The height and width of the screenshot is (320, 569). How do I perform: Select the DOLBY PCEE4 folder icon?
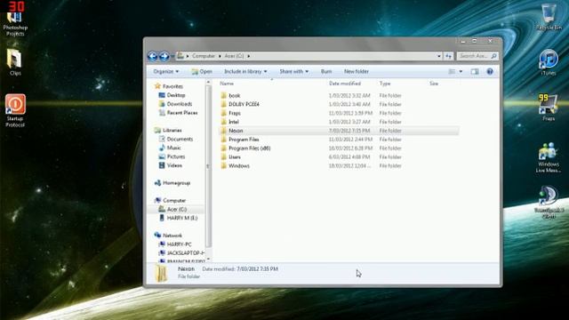223,104
